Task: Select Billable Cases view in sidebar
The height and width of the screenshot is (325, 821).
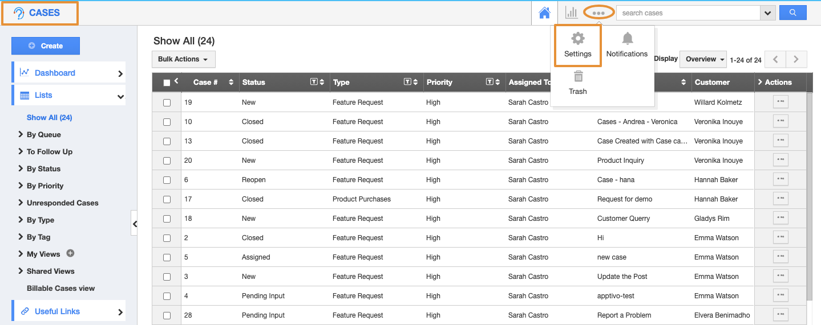Action: 60,289
